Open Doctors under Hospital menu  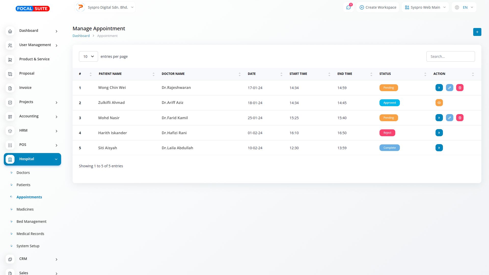point(23,173)
